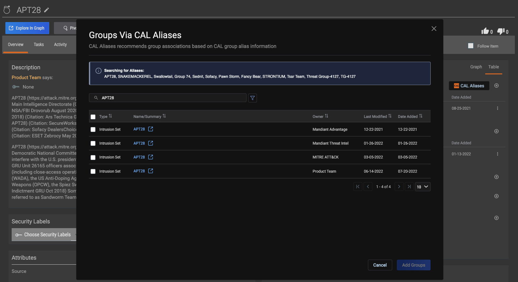Viewport: 518px width, 282px height.
Task: Check the Mandiant Threat Intel row checkbox
Action: [93, 143]
